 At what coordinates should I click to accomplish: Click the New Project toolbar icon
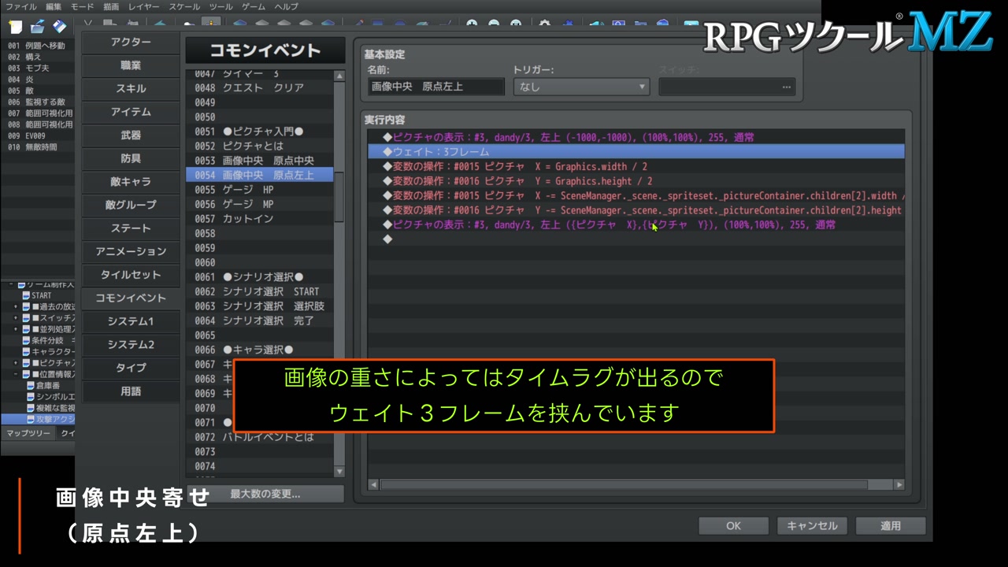pos(16,28)
